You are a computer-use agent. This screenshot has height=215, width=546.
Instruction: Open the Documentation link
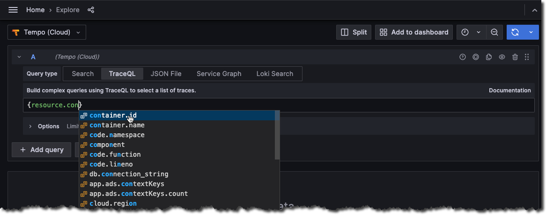point(509,90)
